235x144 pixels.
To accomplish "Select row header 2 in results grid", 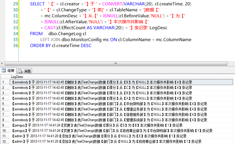I will click(5, 88).
